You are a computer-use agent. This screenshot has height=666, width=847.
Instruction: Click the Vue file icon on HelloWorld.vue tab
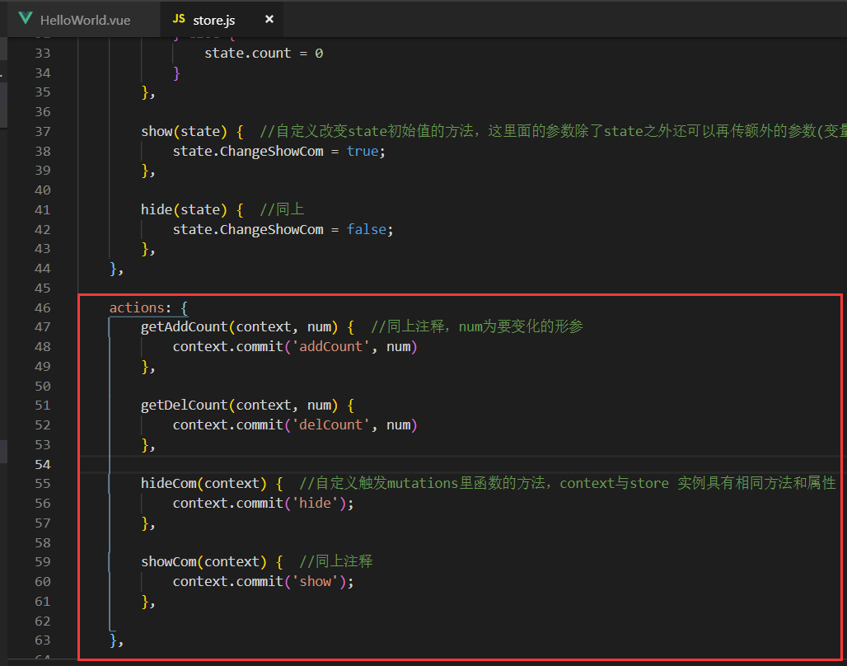click(26, 19)
